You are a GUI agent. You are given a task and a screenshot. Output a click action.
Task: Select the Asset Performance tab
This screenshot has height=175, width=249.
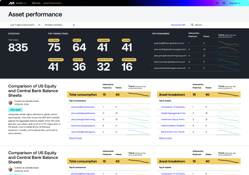pos(52,3)
